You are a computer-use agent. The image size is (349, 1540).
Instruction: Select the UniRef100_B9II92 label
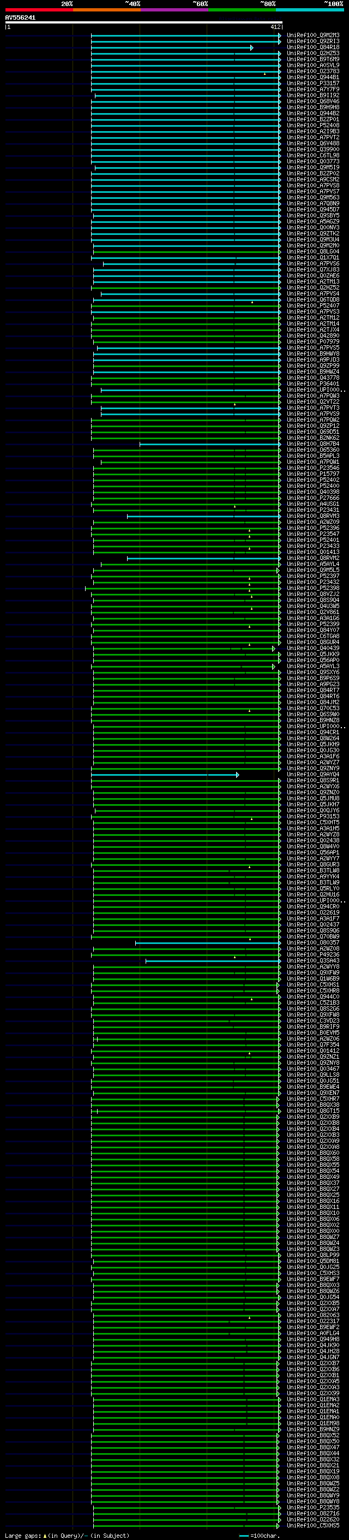pos(313,95)
